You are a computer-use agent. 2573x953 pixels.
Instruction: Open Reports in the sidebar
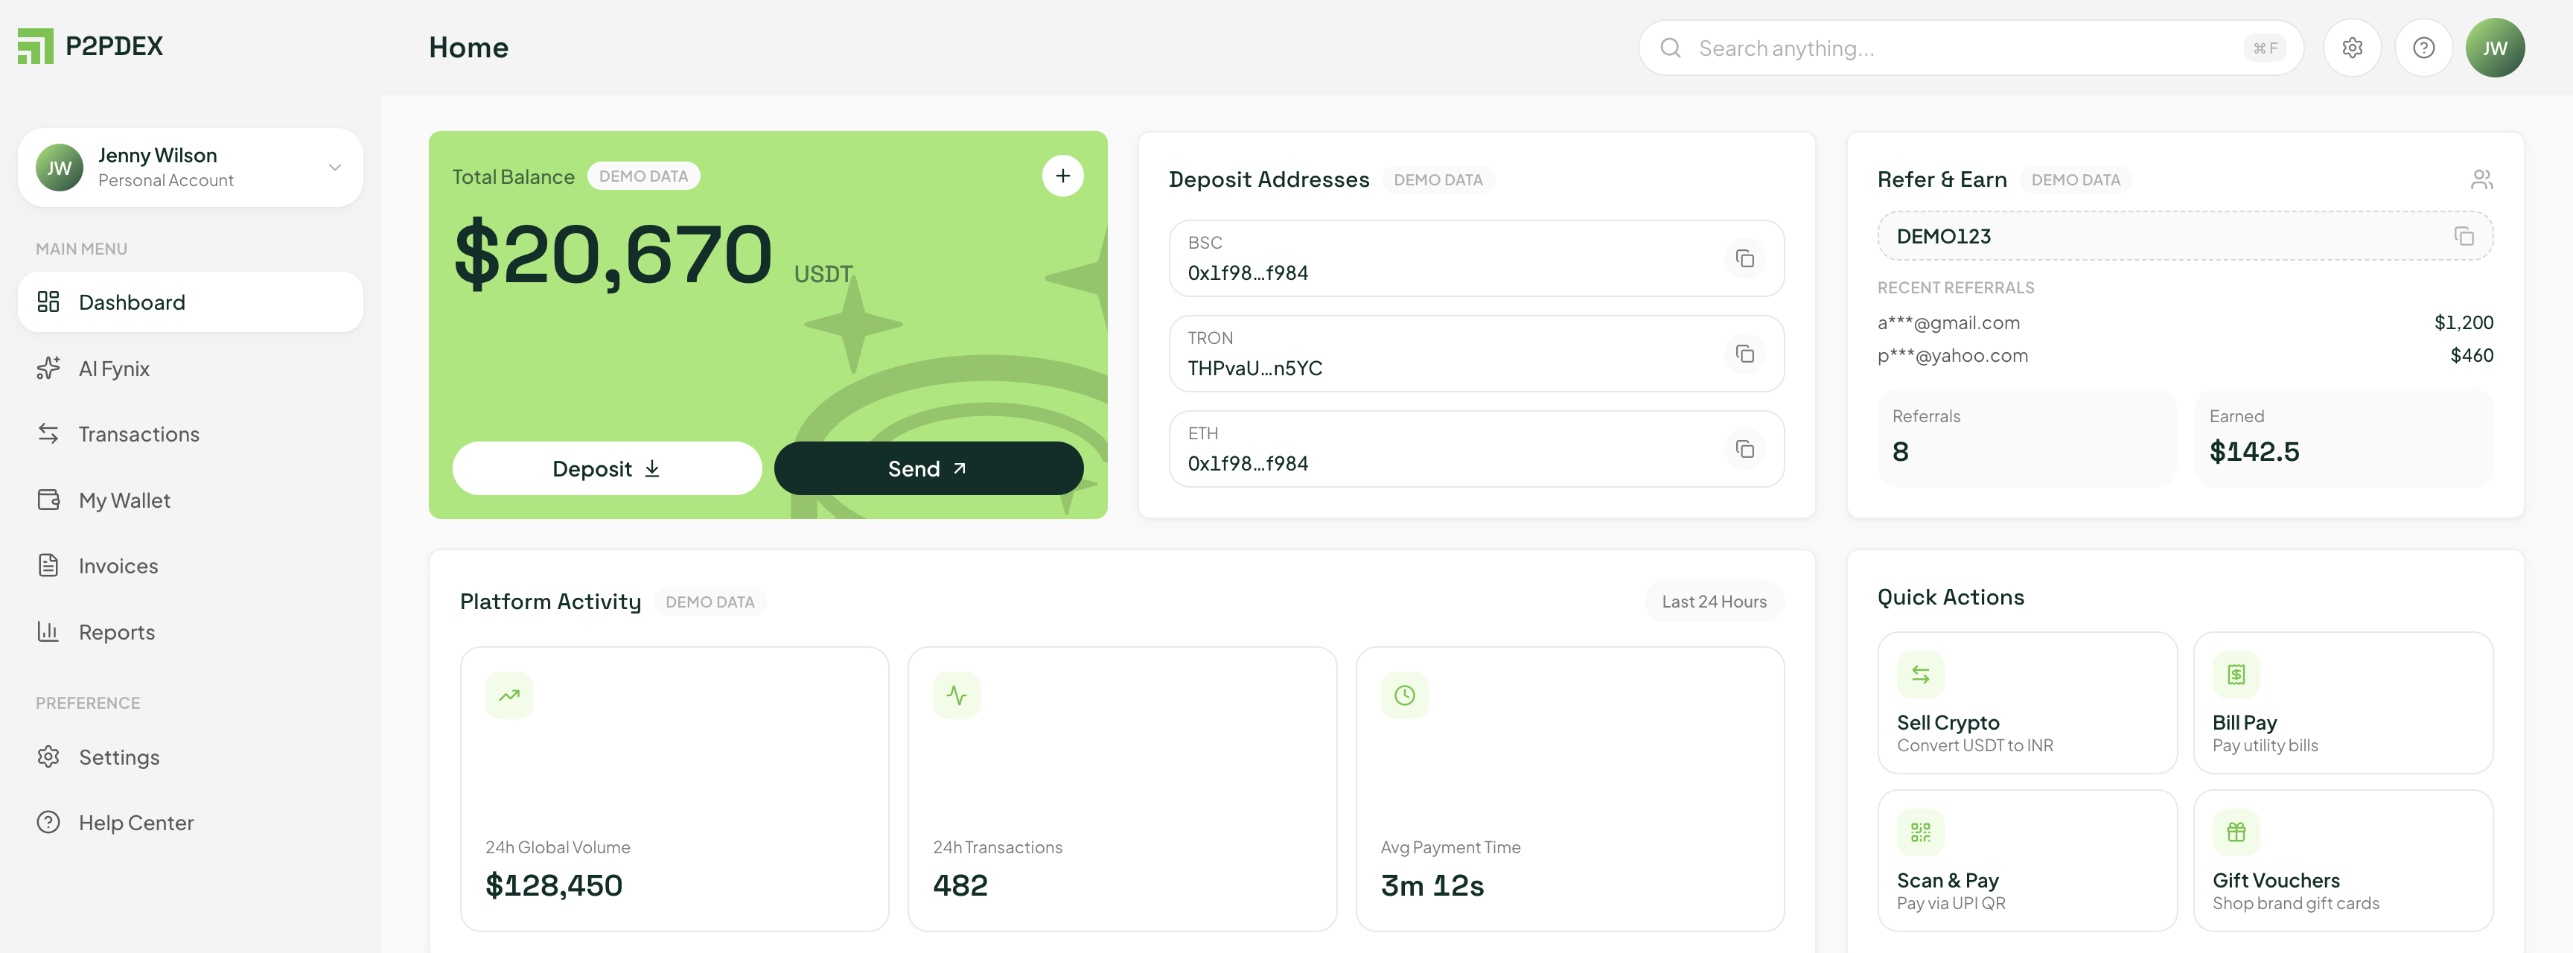pyautogui.click(x=190, y=632)
